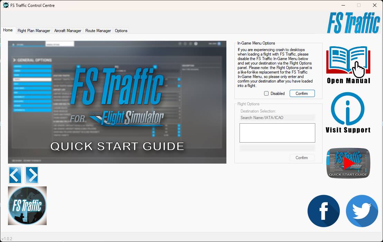Switch to the Route Manager tab
The image size is (383, 242).
tap(98, 30)
